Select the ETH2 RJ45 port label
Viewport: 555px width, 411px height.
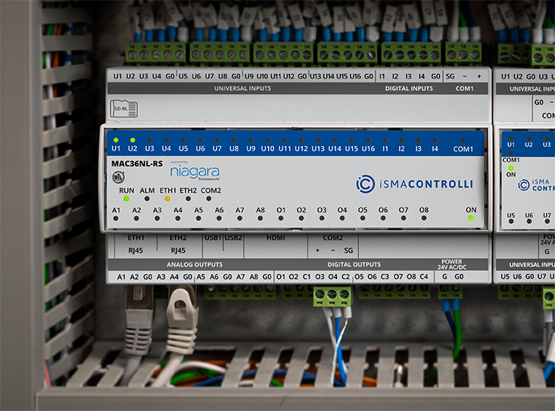(177, 243)
